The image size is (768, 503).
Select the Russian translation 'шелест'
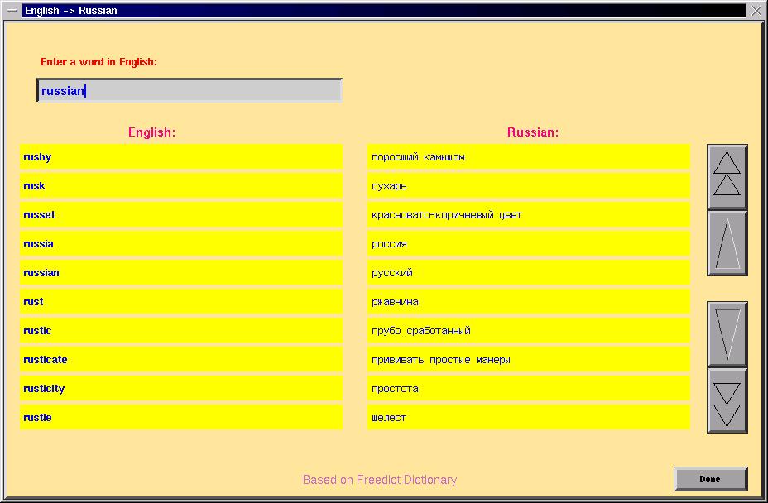tap(528, 418)
